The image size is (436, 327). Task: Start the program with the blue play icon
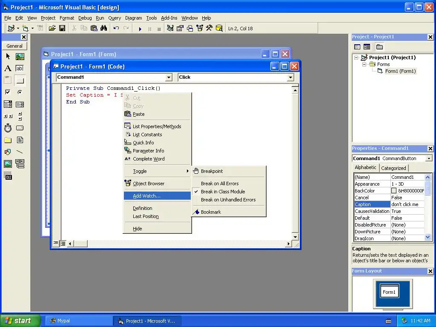point(140,29)
